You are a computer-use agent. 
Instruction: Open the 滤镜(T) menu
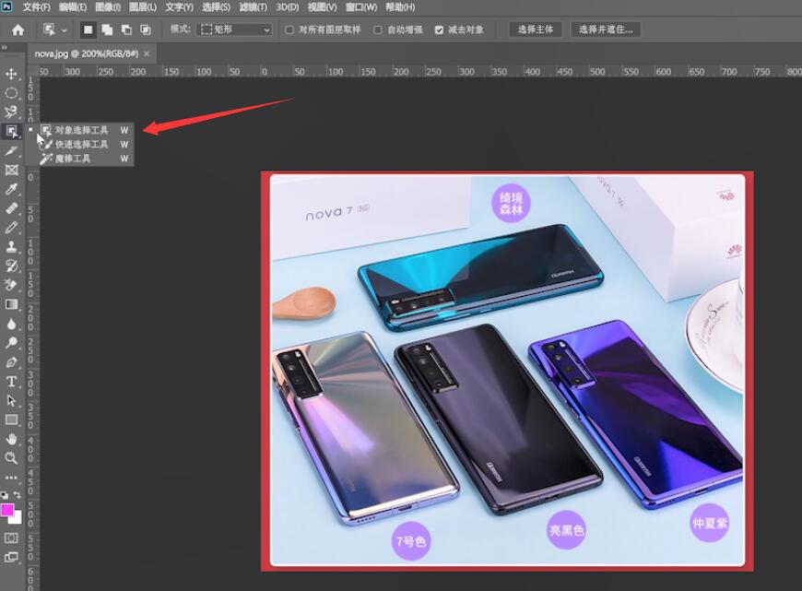(254, 7)
